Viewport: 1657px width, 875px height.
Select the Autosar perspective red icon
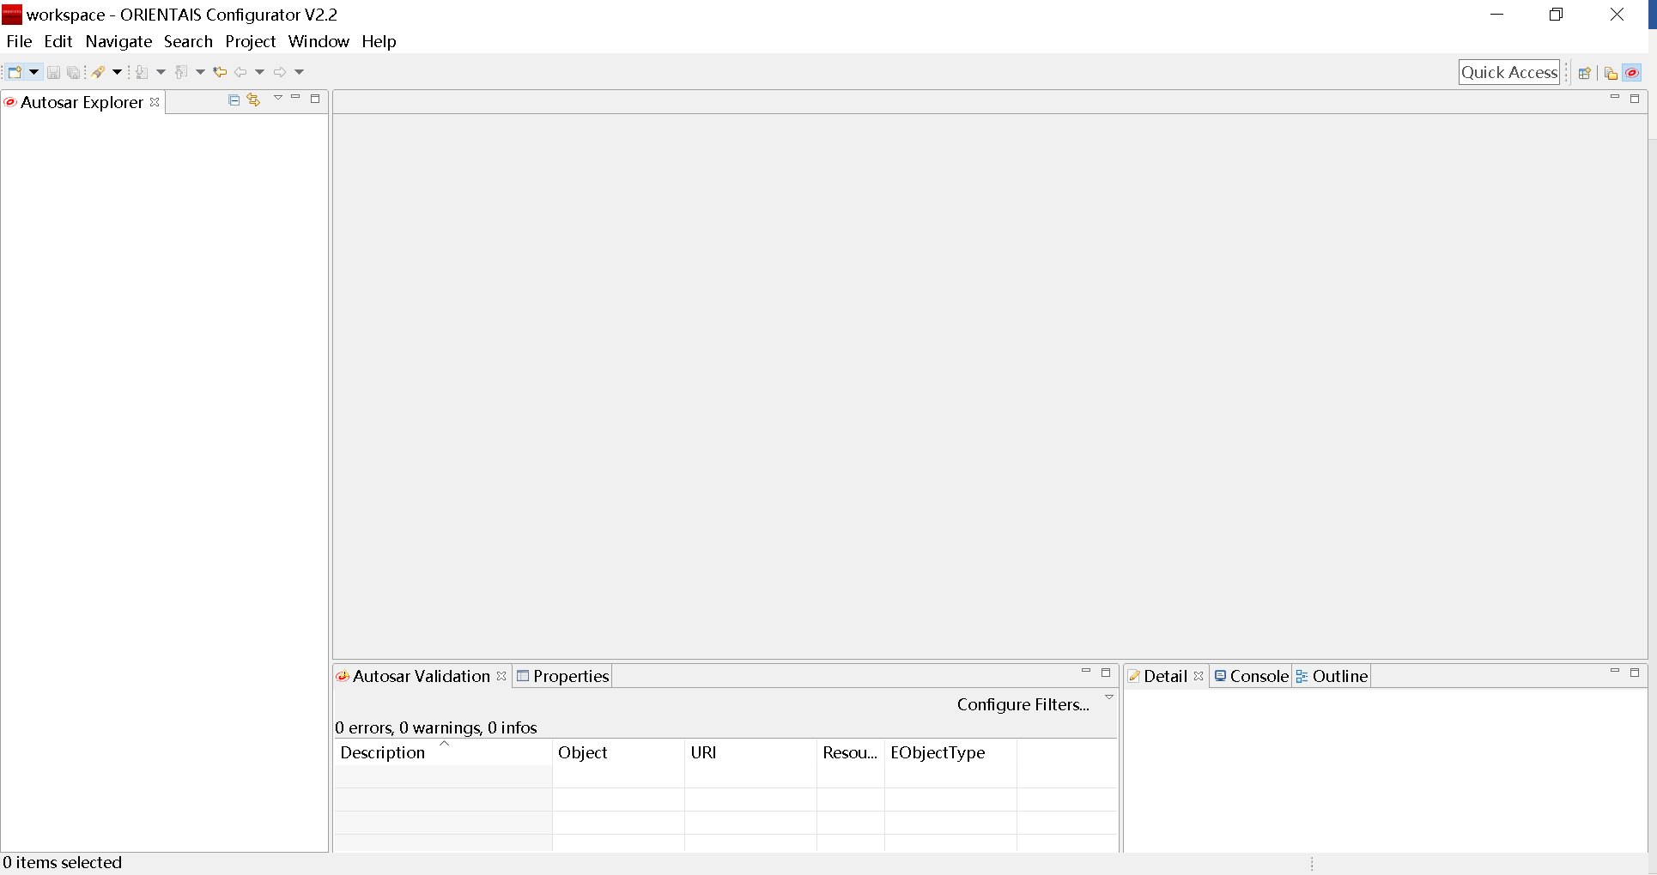coord(1632,73)
